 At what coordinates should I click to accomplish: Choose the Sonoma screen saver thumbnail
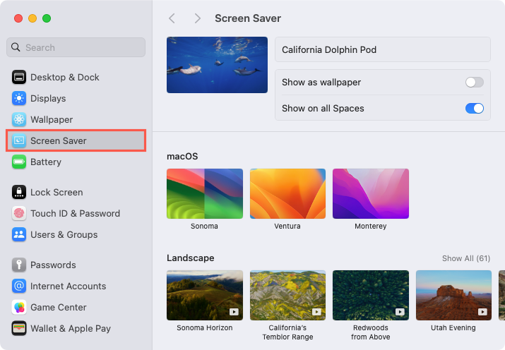pyautogui.click(x=205, y=193)
